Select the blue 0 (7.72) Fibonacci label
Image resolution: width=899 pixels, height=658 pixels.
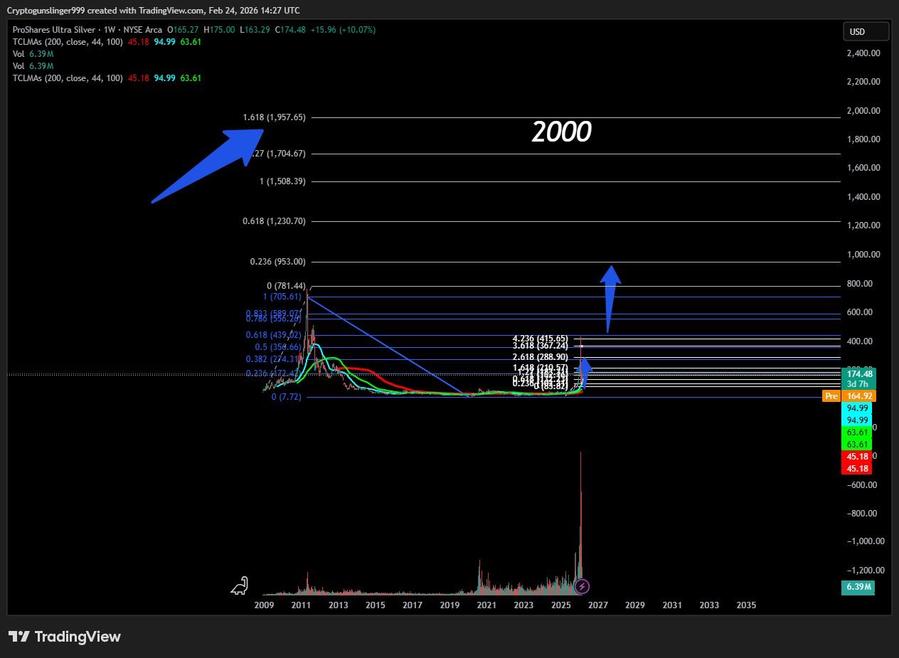click(x=287, y=397)
